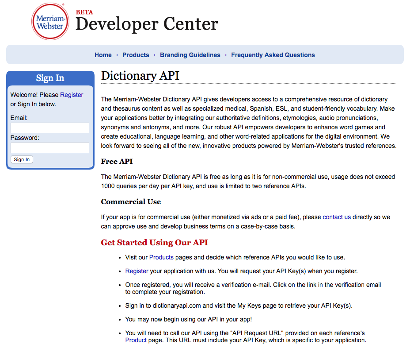Focus the Email input field
This screenshot has height=352, width=410.
(x=49, y=128)
